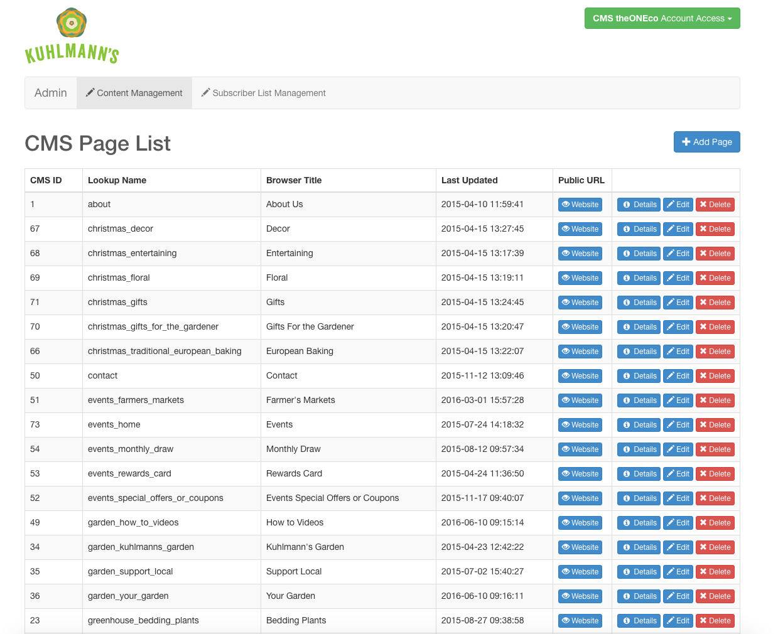Open Details for christmas_decor page
The image size is (778, 634).
pos(639,229)
